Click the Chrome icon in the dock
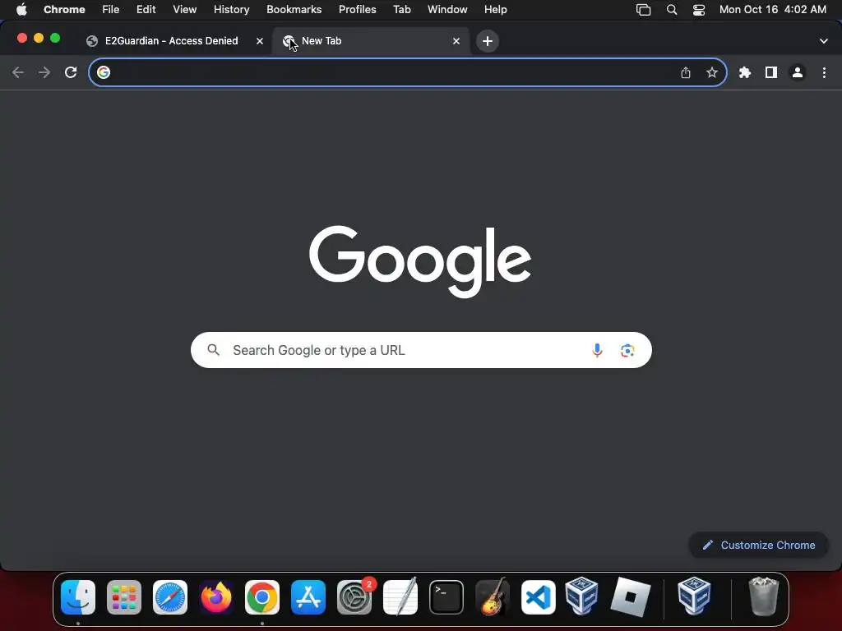This screenshot has width=842, height=631. [x=262, y=597]
